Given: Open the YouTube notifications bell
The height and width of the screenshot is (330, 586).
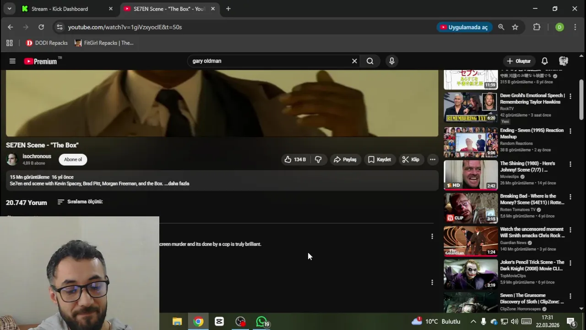Looking at the screenshot, I should pos(545,61).
